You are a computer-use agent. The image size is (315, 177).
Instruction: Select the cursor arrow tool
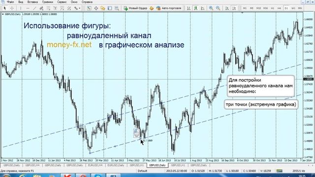point(5,8)
